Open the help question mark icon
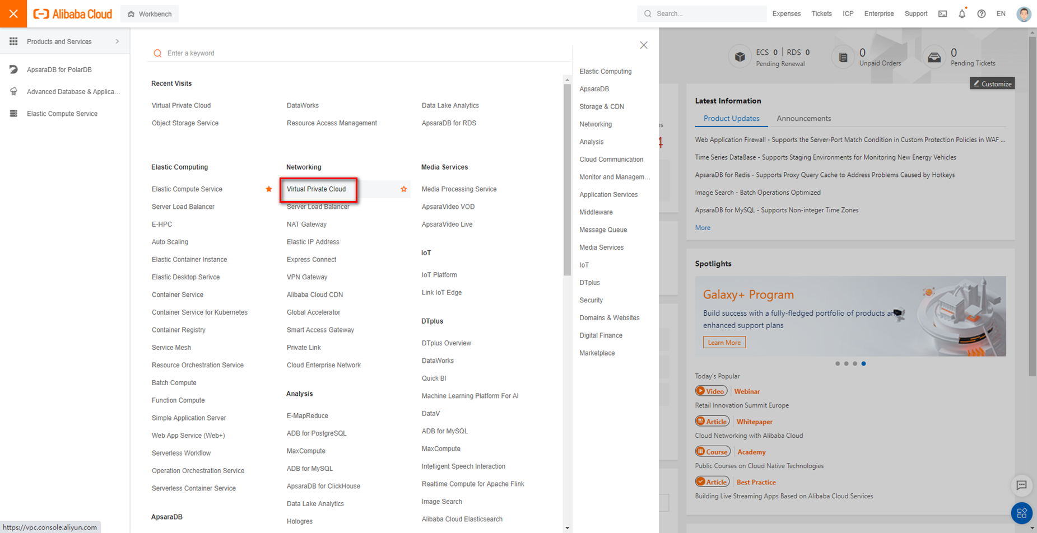Image resolution: width=1037 pixels, height=533 pixels. 982,14
